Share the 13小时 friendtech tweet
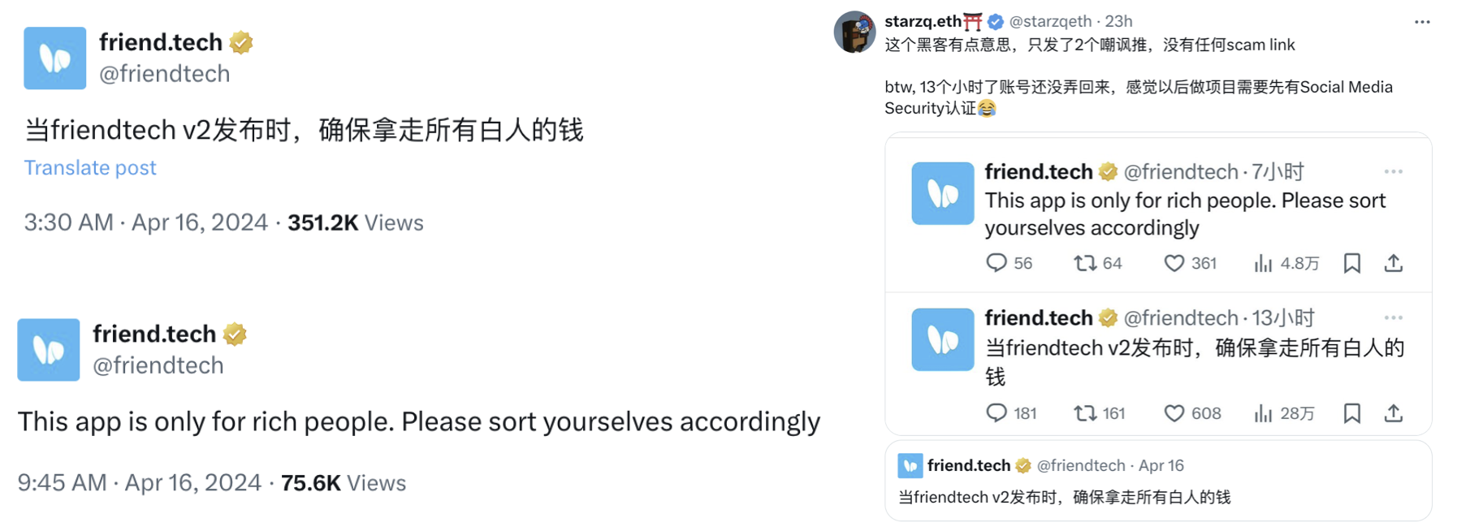The width and height of the screenshot is (1457, 531). point(1394,413)
